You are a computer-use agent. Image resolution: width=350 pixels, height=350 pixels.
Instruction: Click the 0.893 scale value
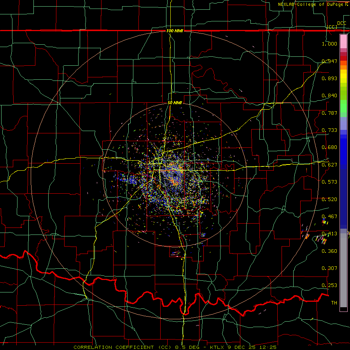point(329,78)
